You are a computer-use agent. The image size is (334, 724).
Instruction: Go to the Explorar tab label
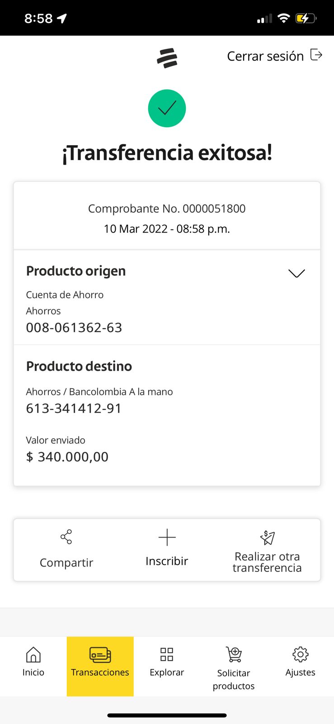tap(167, 672)
